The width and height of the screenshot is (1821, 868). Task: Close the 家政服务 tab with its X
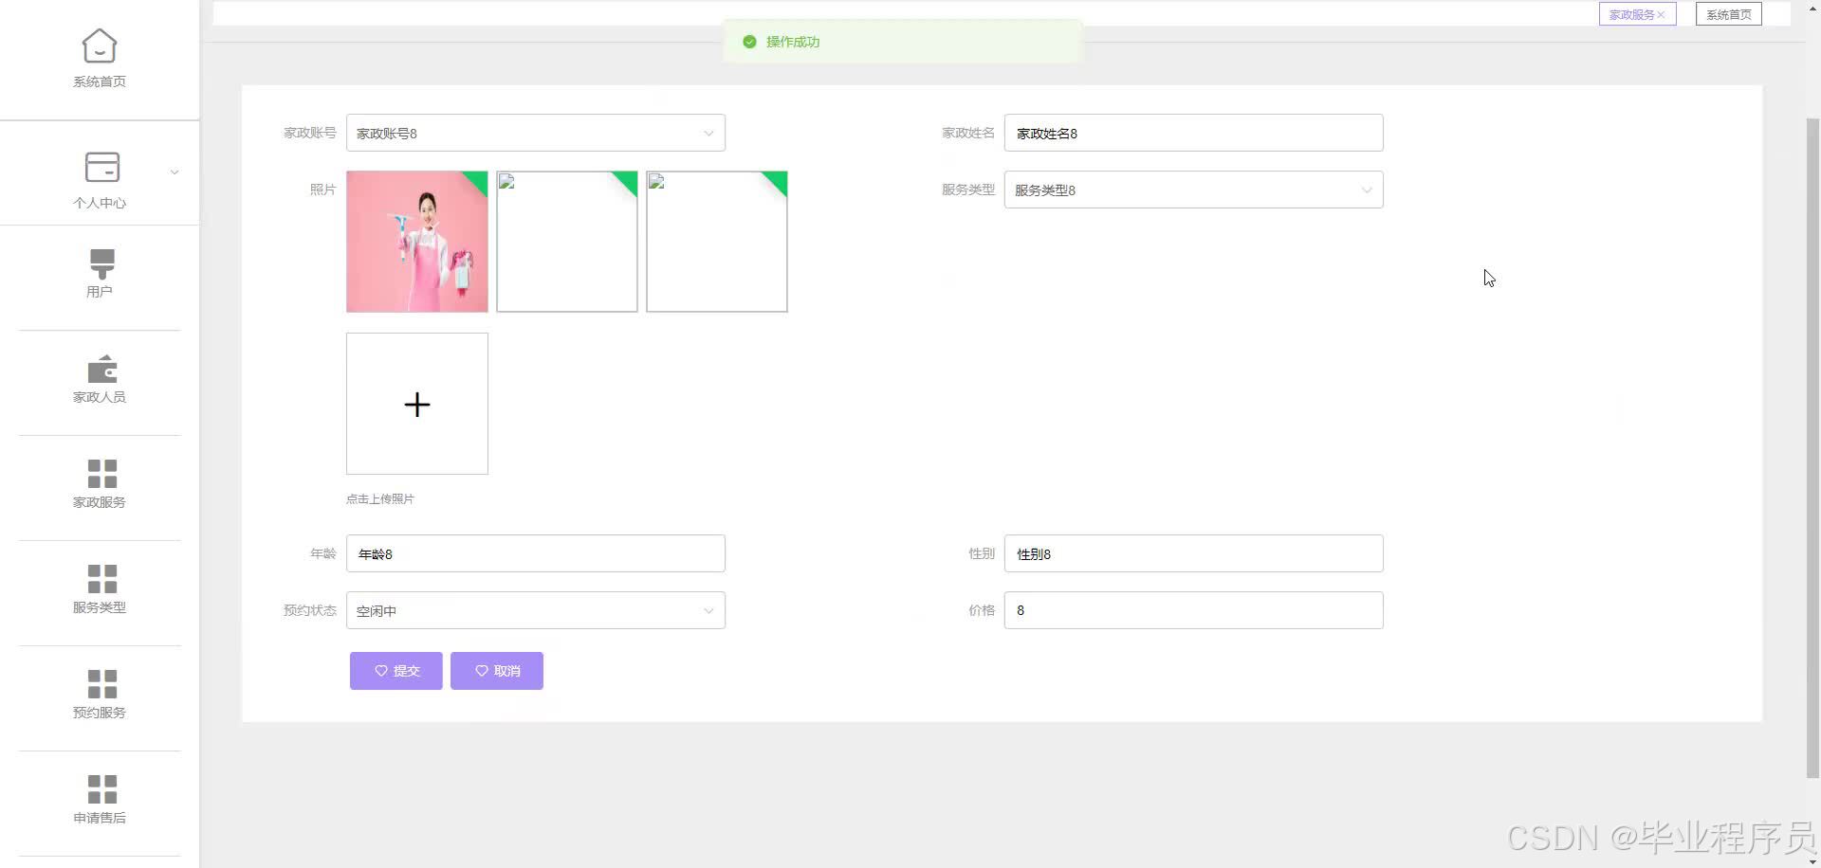tap(1661, 15)
